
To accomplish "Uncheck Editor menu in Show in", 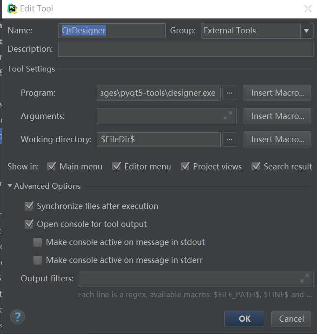I will pyautogui.click(x=117, y=166).
